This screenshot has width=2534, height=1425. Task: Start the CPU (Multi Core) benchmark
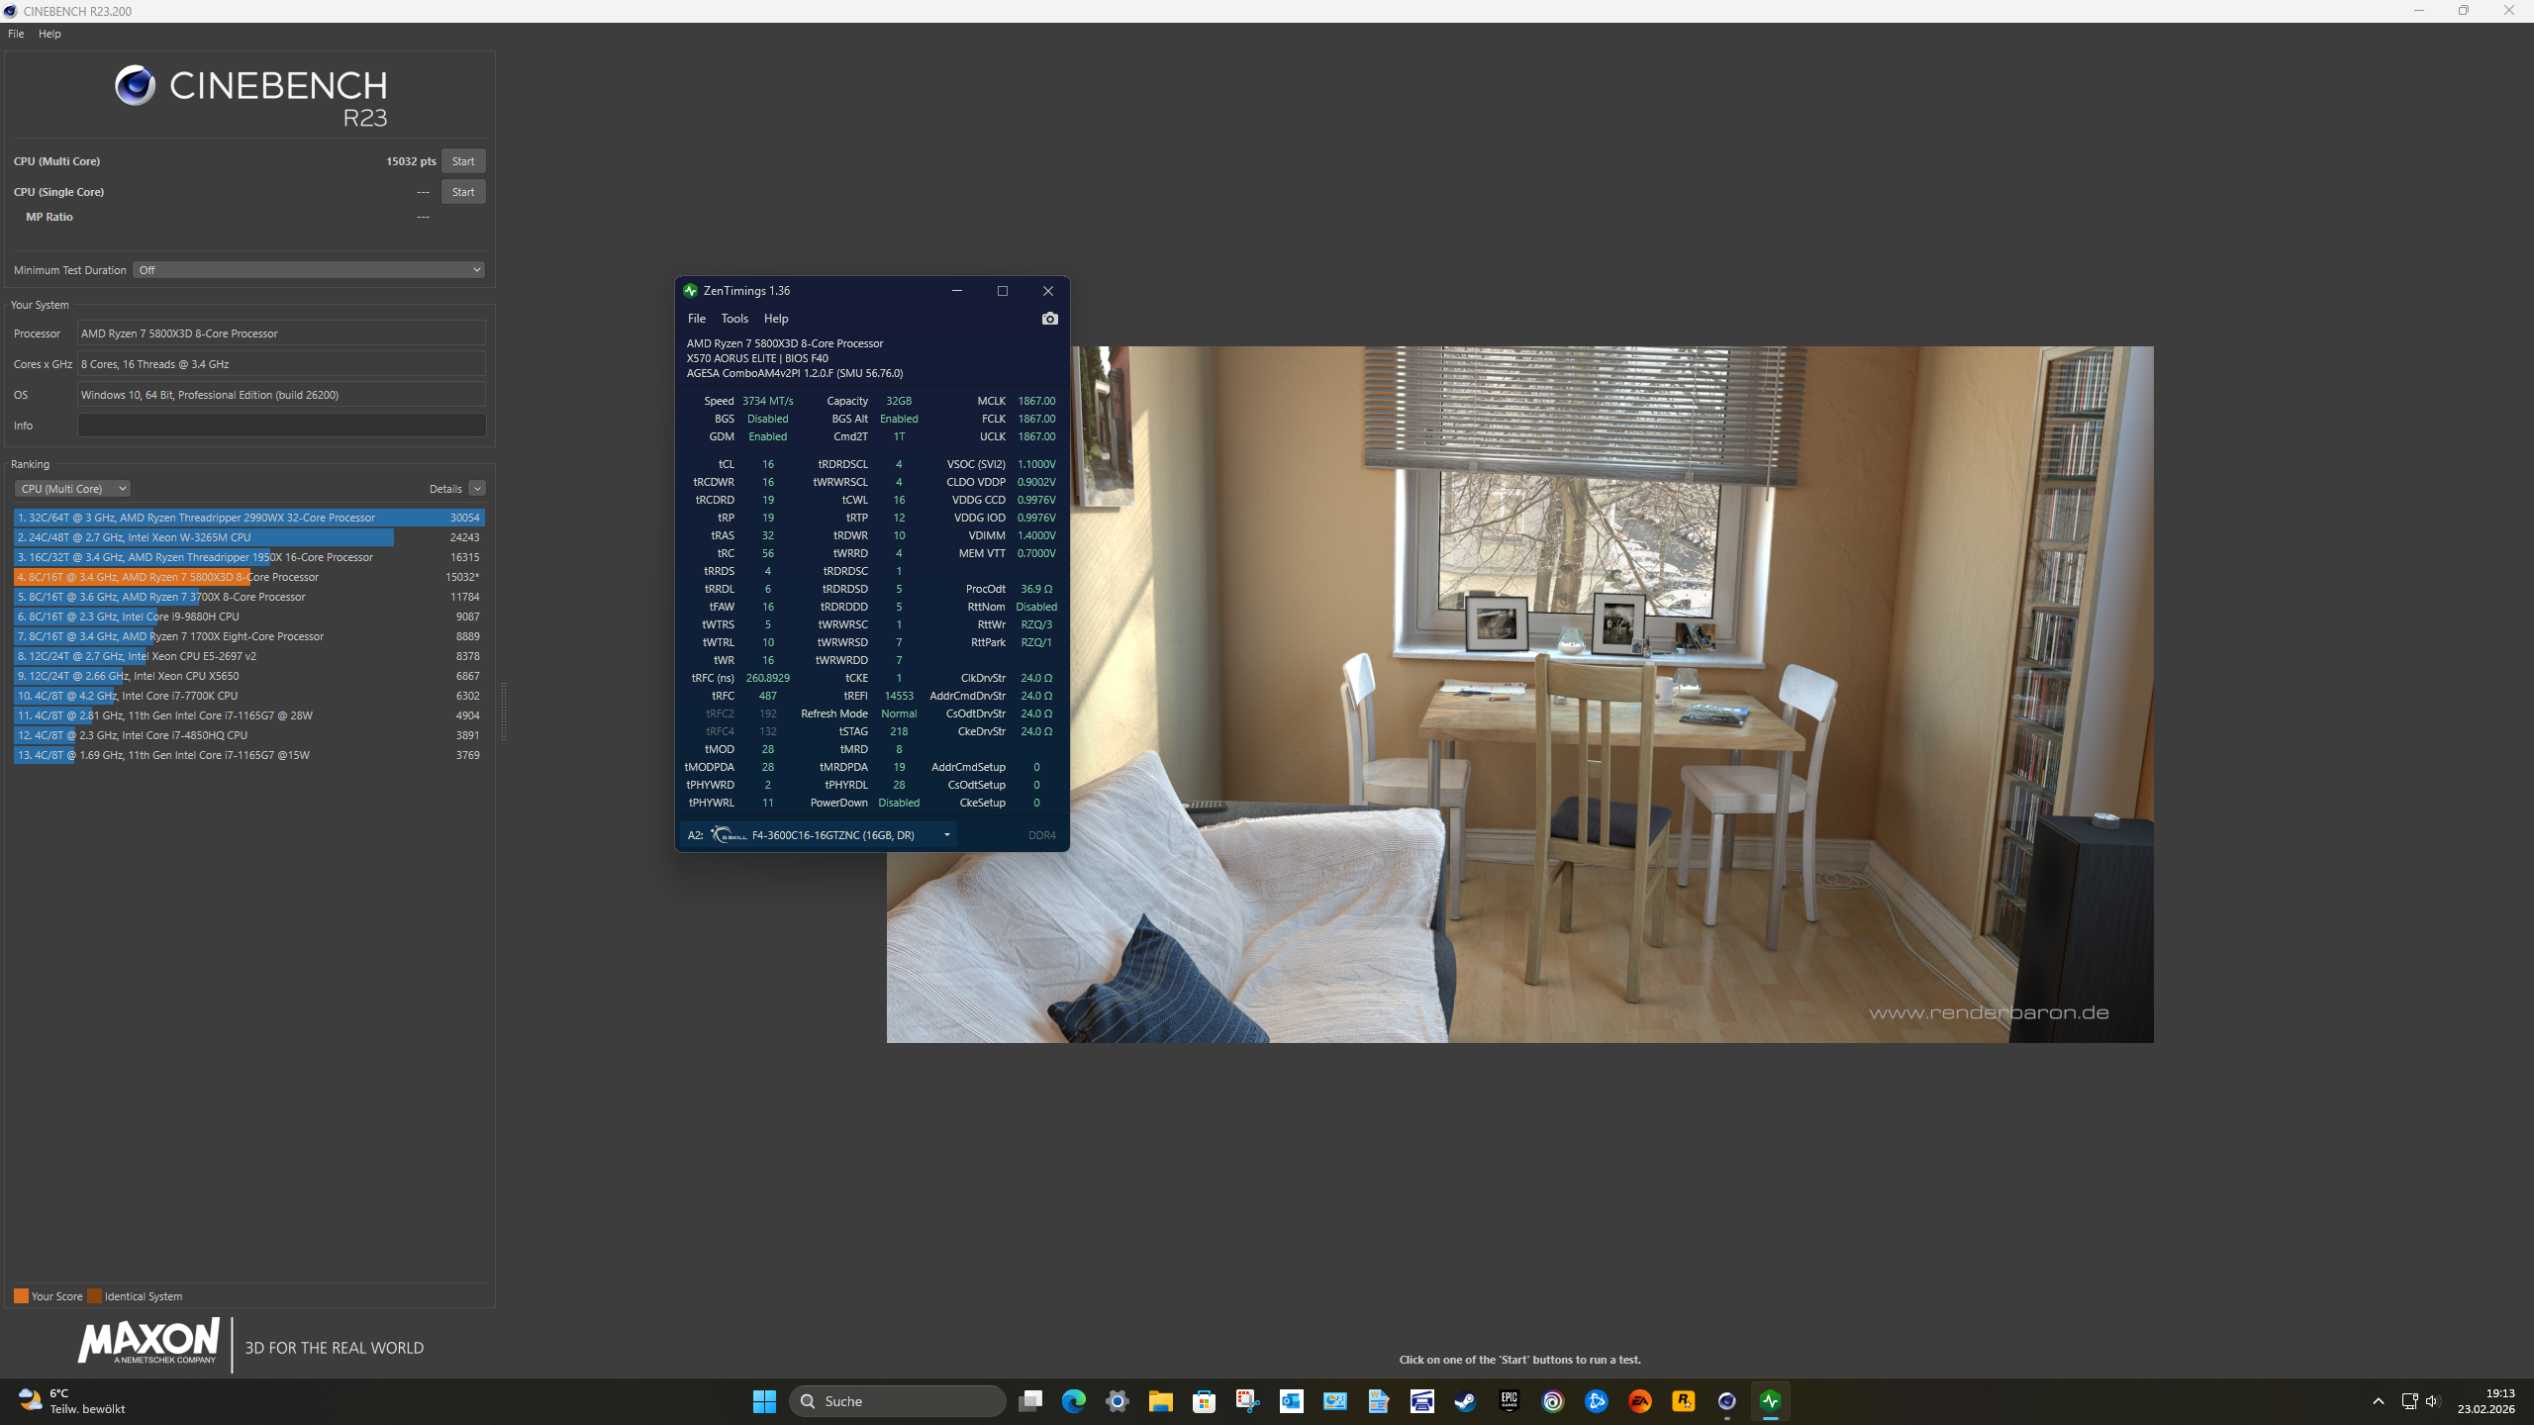[x=463, y=160]
